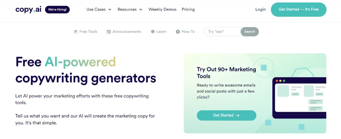This screenshot has width=341, height=139.
Task: Open the Resources menu
Action: (130, 10)
